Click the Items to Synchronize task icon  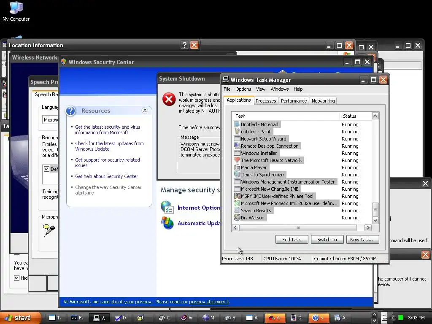[237, 174]
